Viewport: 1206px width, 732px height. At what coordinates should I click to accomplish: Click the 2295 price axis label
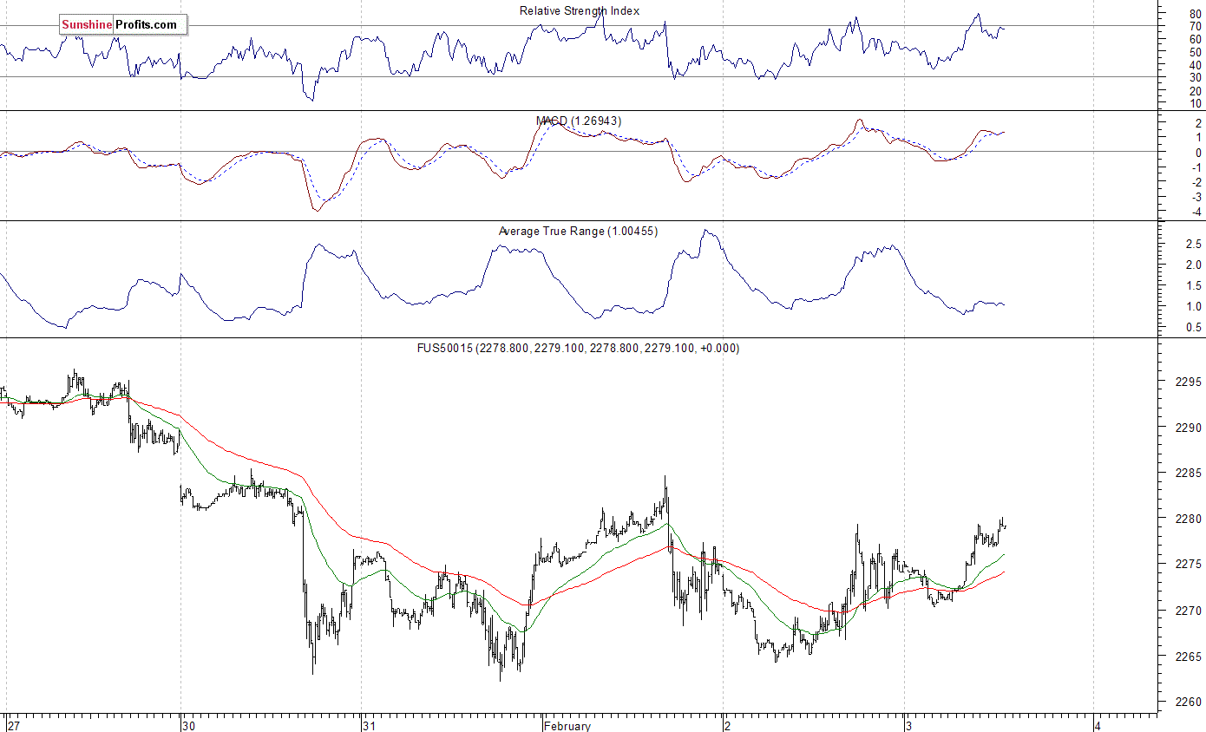click(1190, 382)
